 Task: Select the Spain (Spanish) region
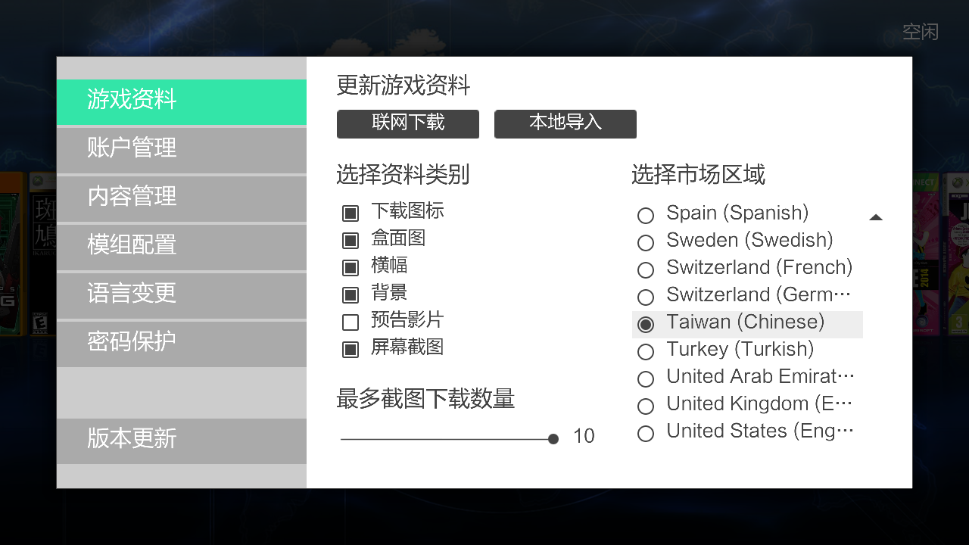click(x=747, y=214)
